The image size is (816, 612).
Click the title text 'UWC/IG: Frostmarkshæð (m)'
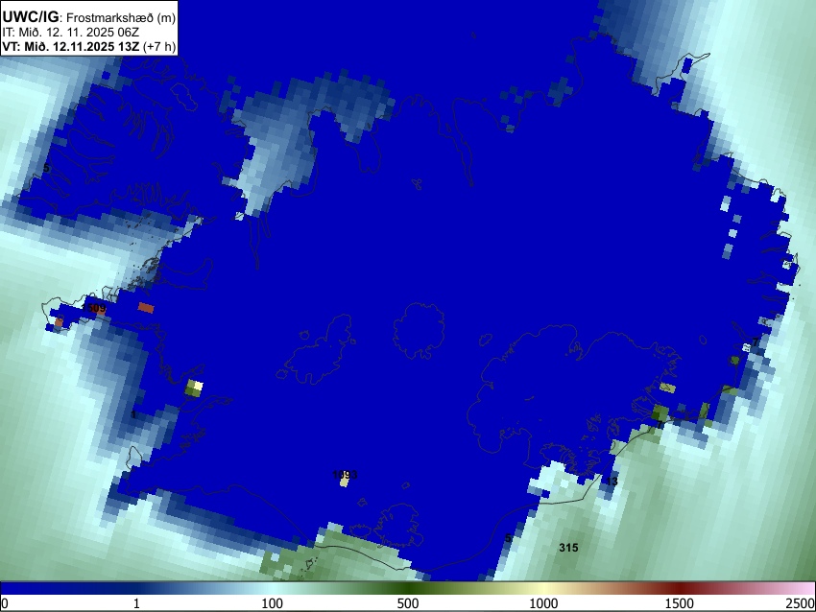pyautogui.click(x=89, y=17)
